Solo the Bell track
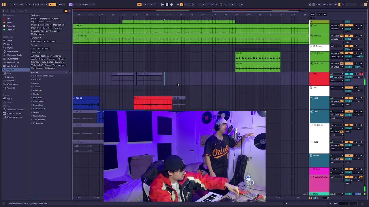This screenshot has width=369, height=207. [356, 25]
